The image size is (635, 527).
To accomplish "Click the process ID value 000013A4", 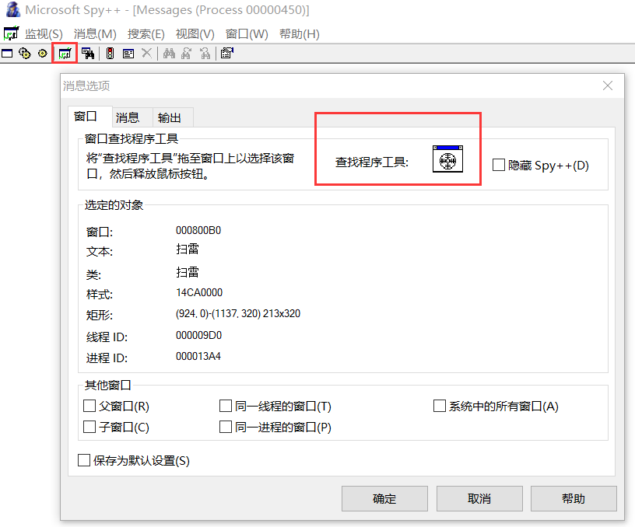I will coord(198,356).
